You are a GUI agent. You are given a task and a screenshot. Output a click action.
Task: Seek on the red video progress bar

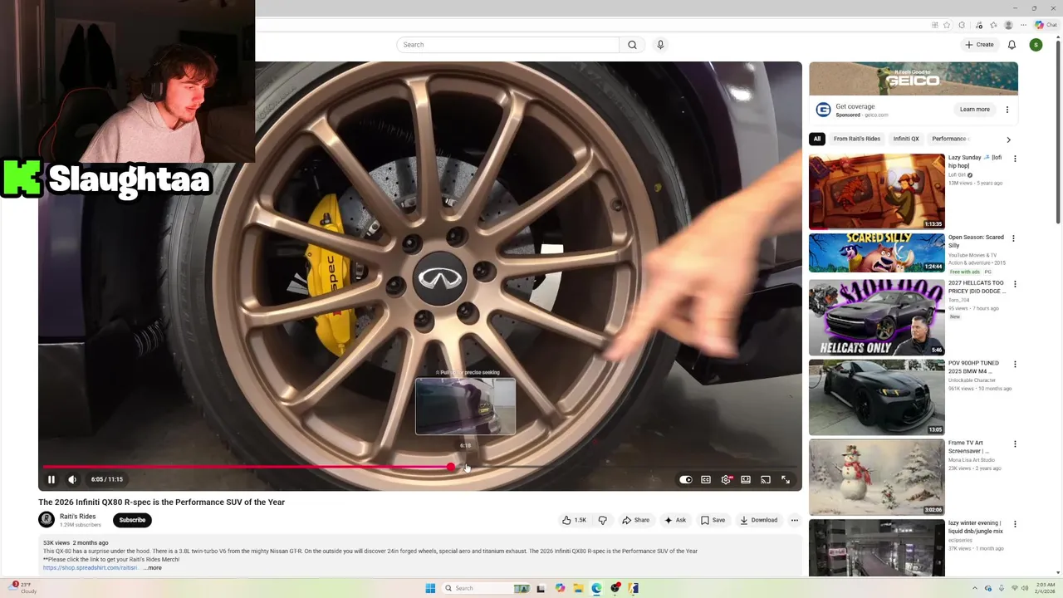coord(420,467)
